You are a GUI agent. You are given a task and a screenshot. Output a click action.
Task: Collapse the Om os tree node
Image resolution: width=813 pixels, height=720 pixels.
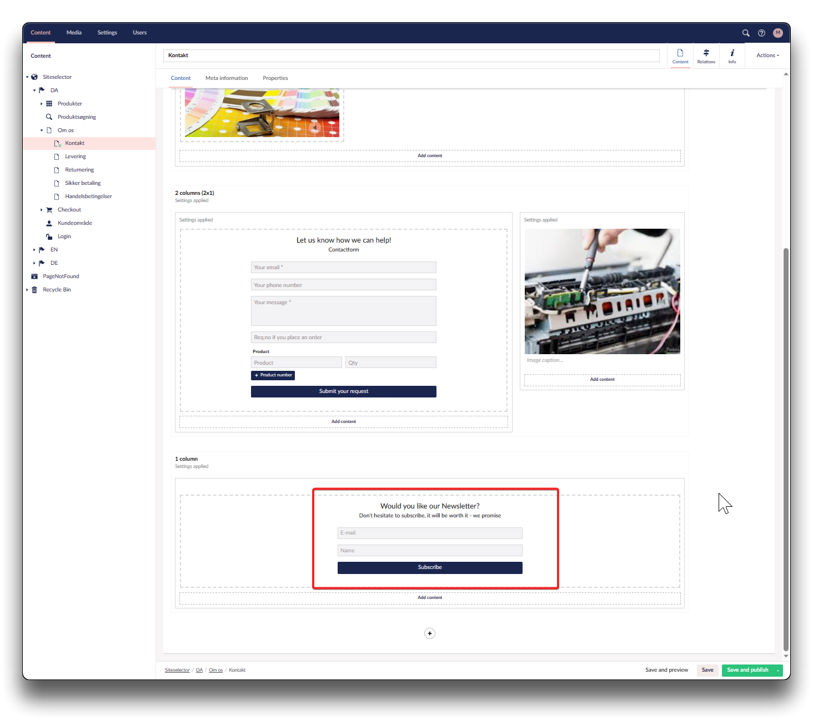(42, 130)
